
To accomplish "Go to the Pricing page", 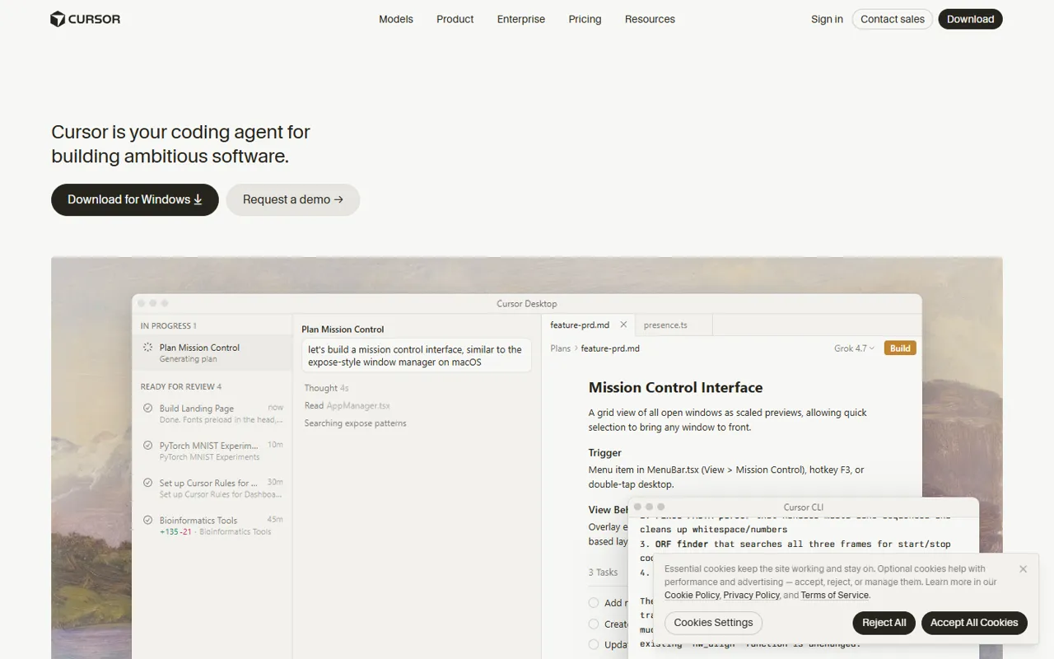I will [585, 19].
